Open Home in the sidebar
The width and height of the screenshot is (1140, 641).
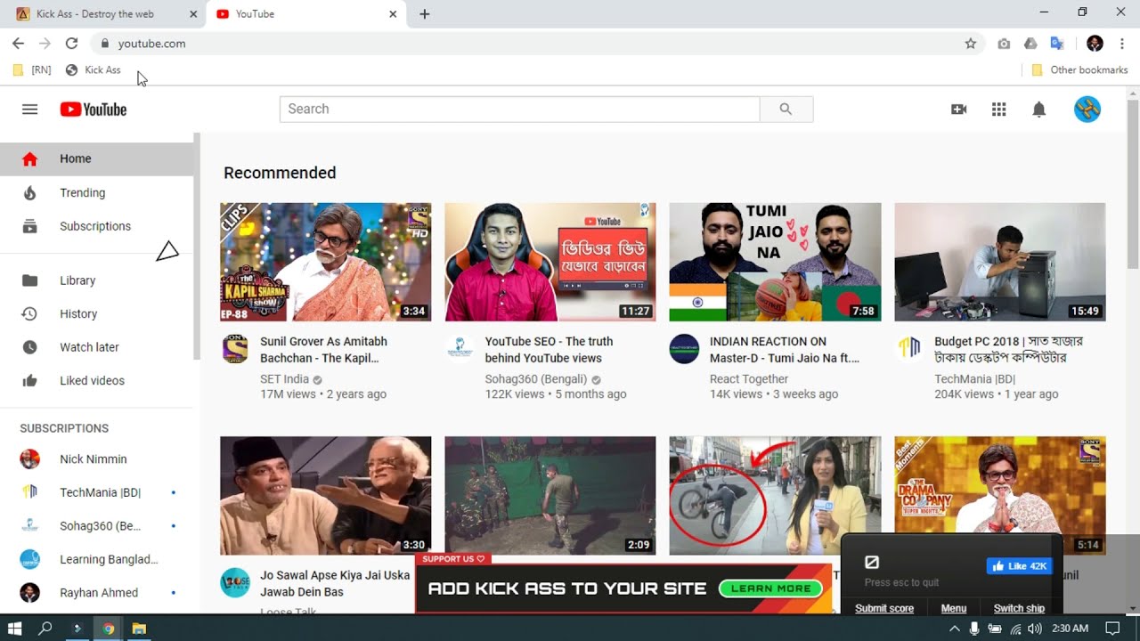[x=96, y=158]
